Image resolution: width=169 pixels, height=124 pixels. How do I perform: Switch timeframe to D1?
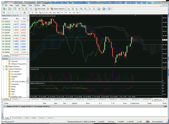(x=70, y=13)
